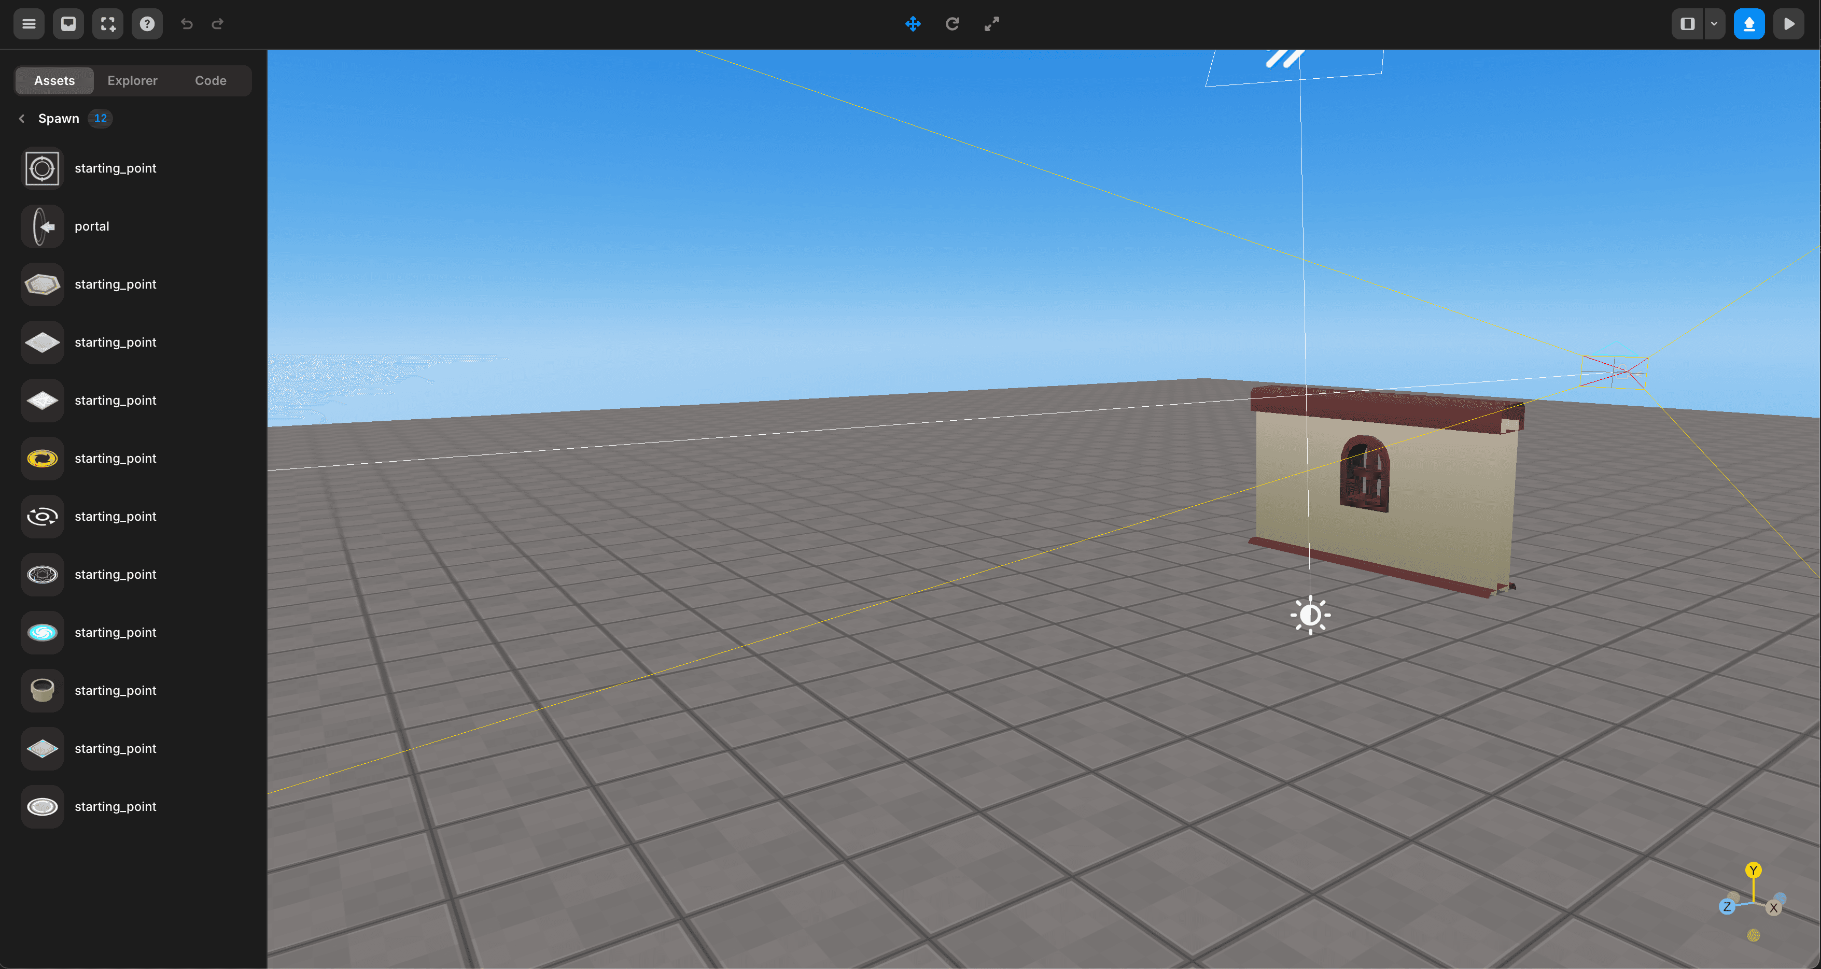1821x969 pixels.
Task: Click the Y axis on orientation gizmo
Action: [x=1753, y=870]
